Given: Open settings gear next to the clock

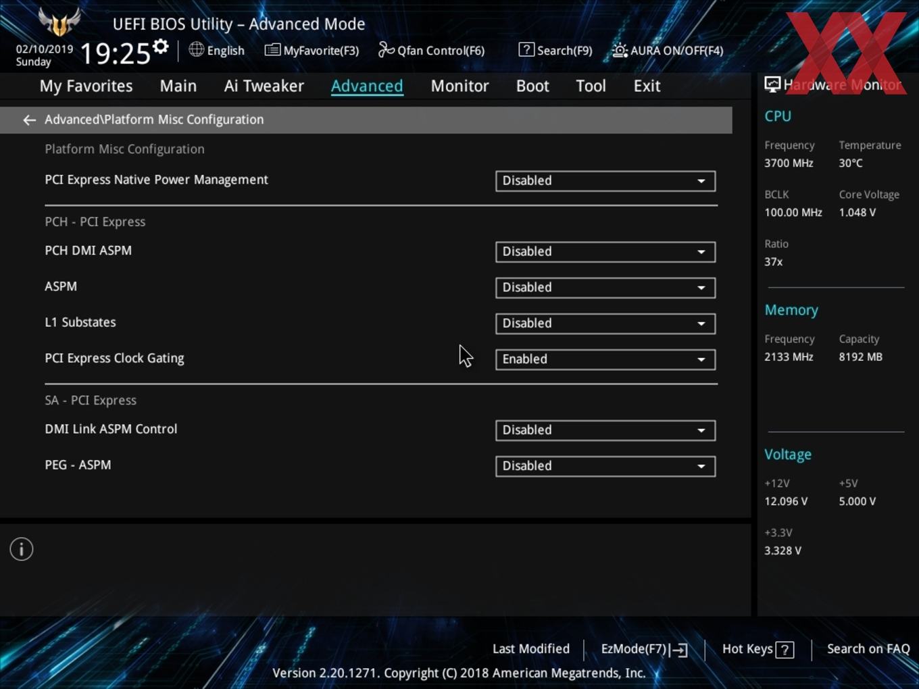Looking at the screenshot, I should click(x=160, y=47).
